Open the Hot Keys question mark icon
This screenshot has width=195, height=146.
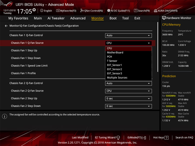(x=167, y=138)
